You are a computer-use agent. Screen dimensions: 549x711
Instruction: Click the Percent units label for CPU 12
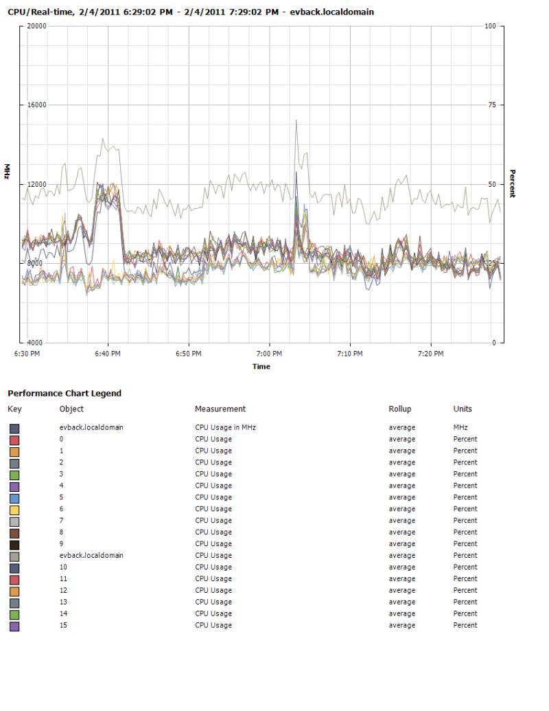[x=465, y=590]
